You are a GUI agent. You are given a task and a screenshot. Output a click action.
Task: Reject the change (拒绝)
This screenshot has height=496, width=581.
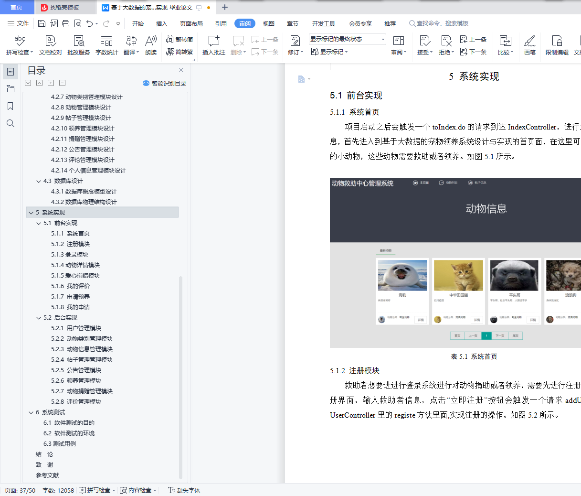tap(446, 45)
